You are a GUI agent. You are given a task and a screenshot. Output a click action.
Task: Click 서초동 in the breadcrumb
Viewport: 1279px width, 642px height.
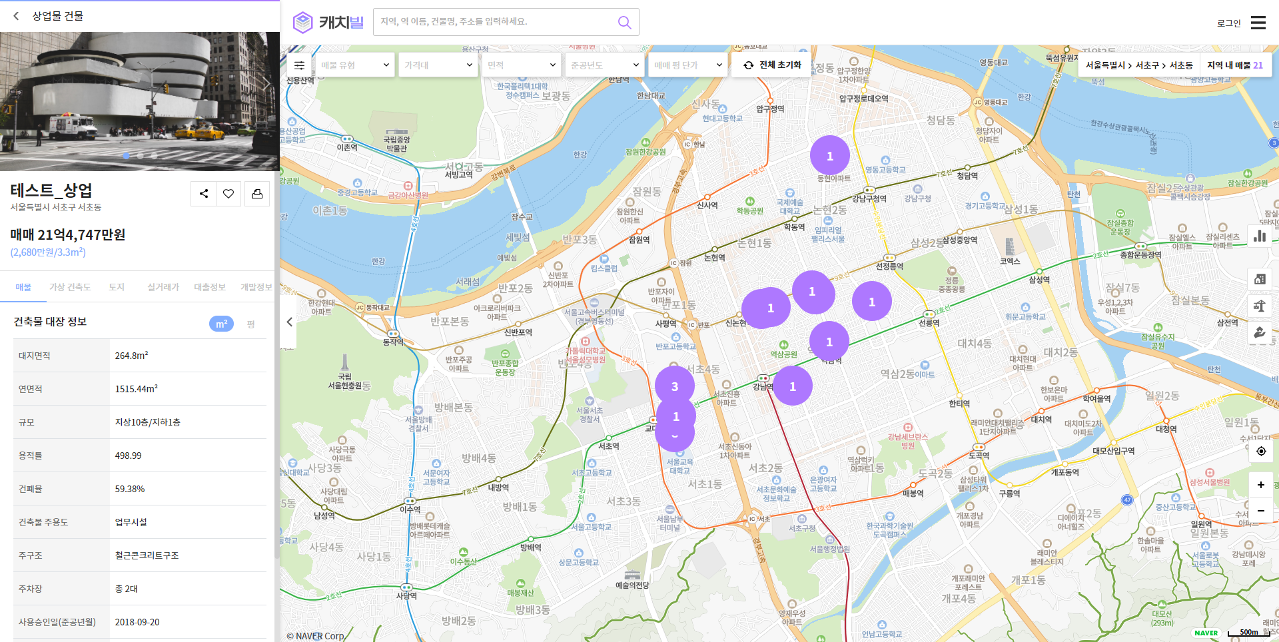click(1181, 65)
